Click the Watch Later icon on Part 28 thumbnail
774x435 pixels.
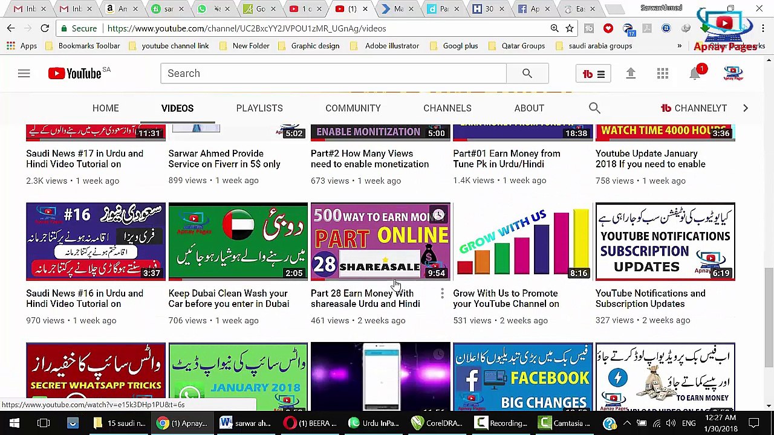coord(438,215)
